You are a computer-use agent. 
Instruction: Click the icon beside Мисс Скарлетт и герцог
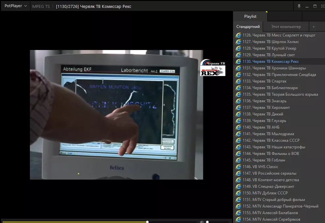tap(238, 35)
